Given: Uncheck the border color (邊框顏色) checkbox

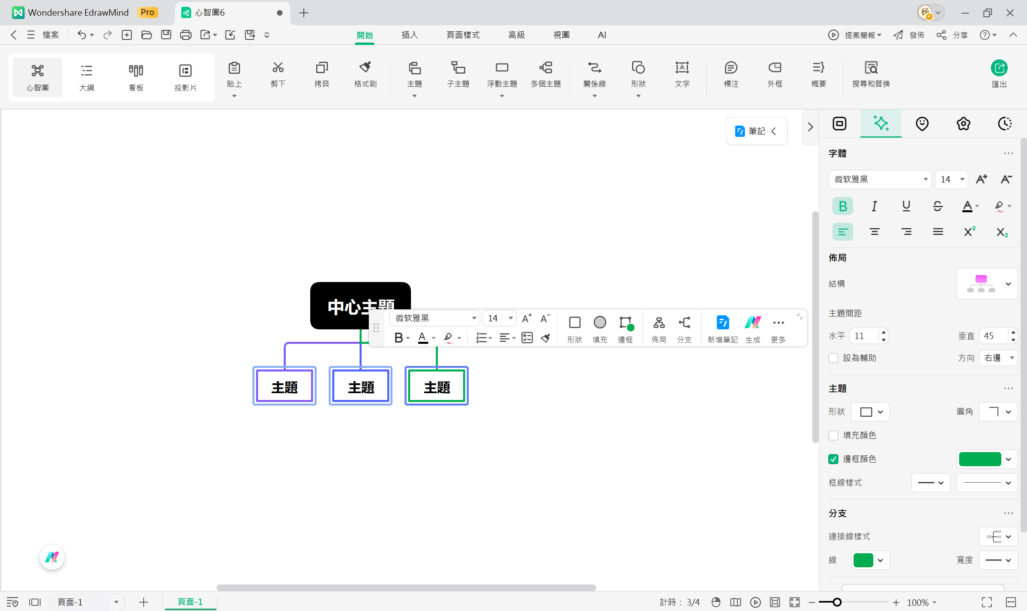Looking at the screenshot, I should click(833, 459).
